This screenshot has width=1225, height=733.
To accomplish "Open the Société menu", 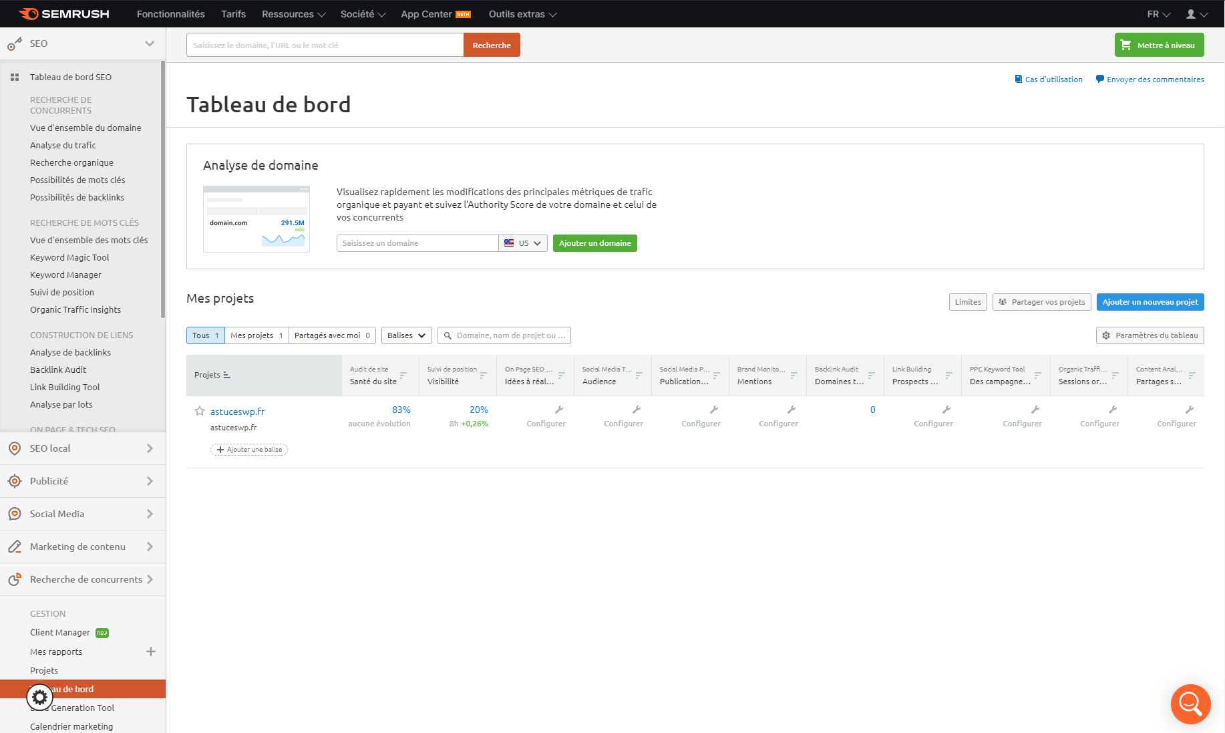I will point(363,14).
